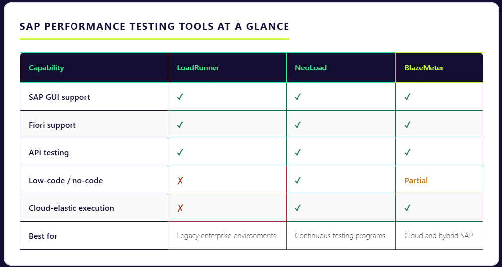Click LoadRunner's Fiori support checkmark
Viewport: 502px width, 267px height.
pyautogui.click(x=180, y=125)
